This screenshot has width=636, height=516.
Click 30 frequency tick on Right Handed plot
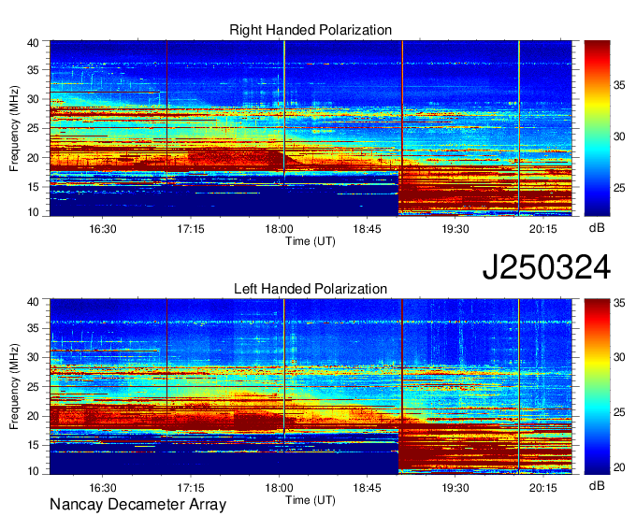tap(33, 99)
